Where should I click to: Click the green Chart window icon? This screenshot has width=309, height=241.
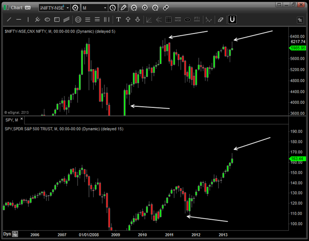click(x=6, y=8)
